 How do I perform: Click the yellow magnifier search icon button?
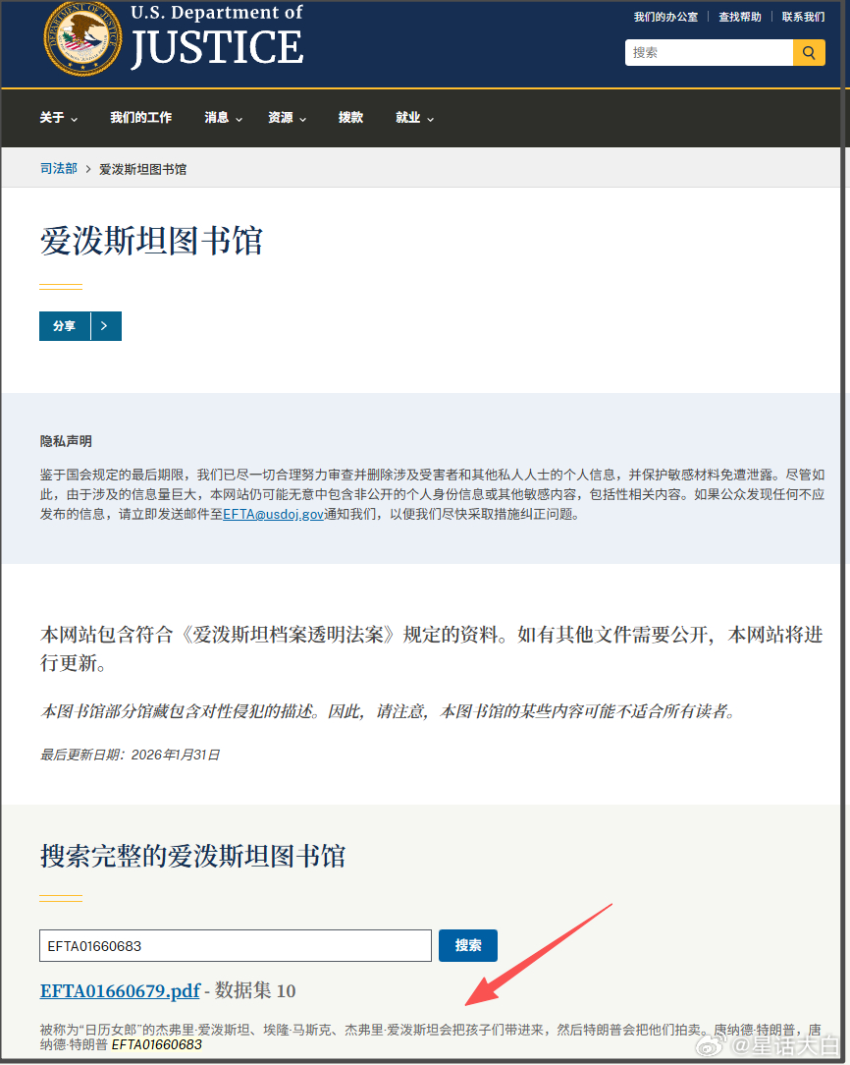809,52
